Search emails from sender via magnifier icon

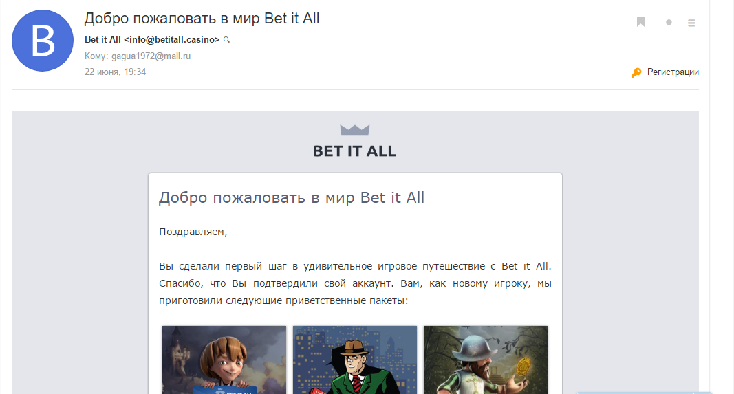tap(226, 40)
